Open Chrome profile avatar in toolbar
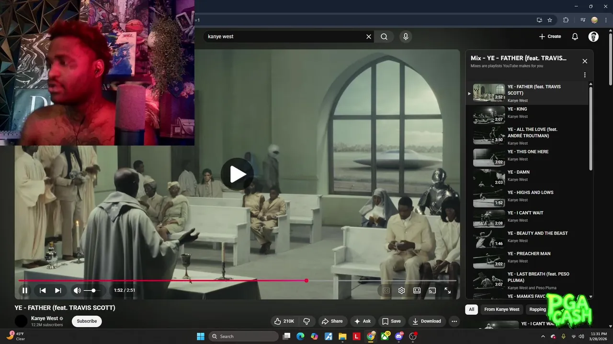The image size is (613, 344). pyautogui.click(x=594, y=20)
